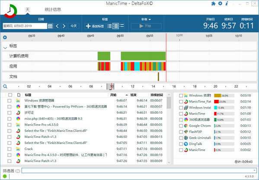Go to next day arrow

(64, 26)
